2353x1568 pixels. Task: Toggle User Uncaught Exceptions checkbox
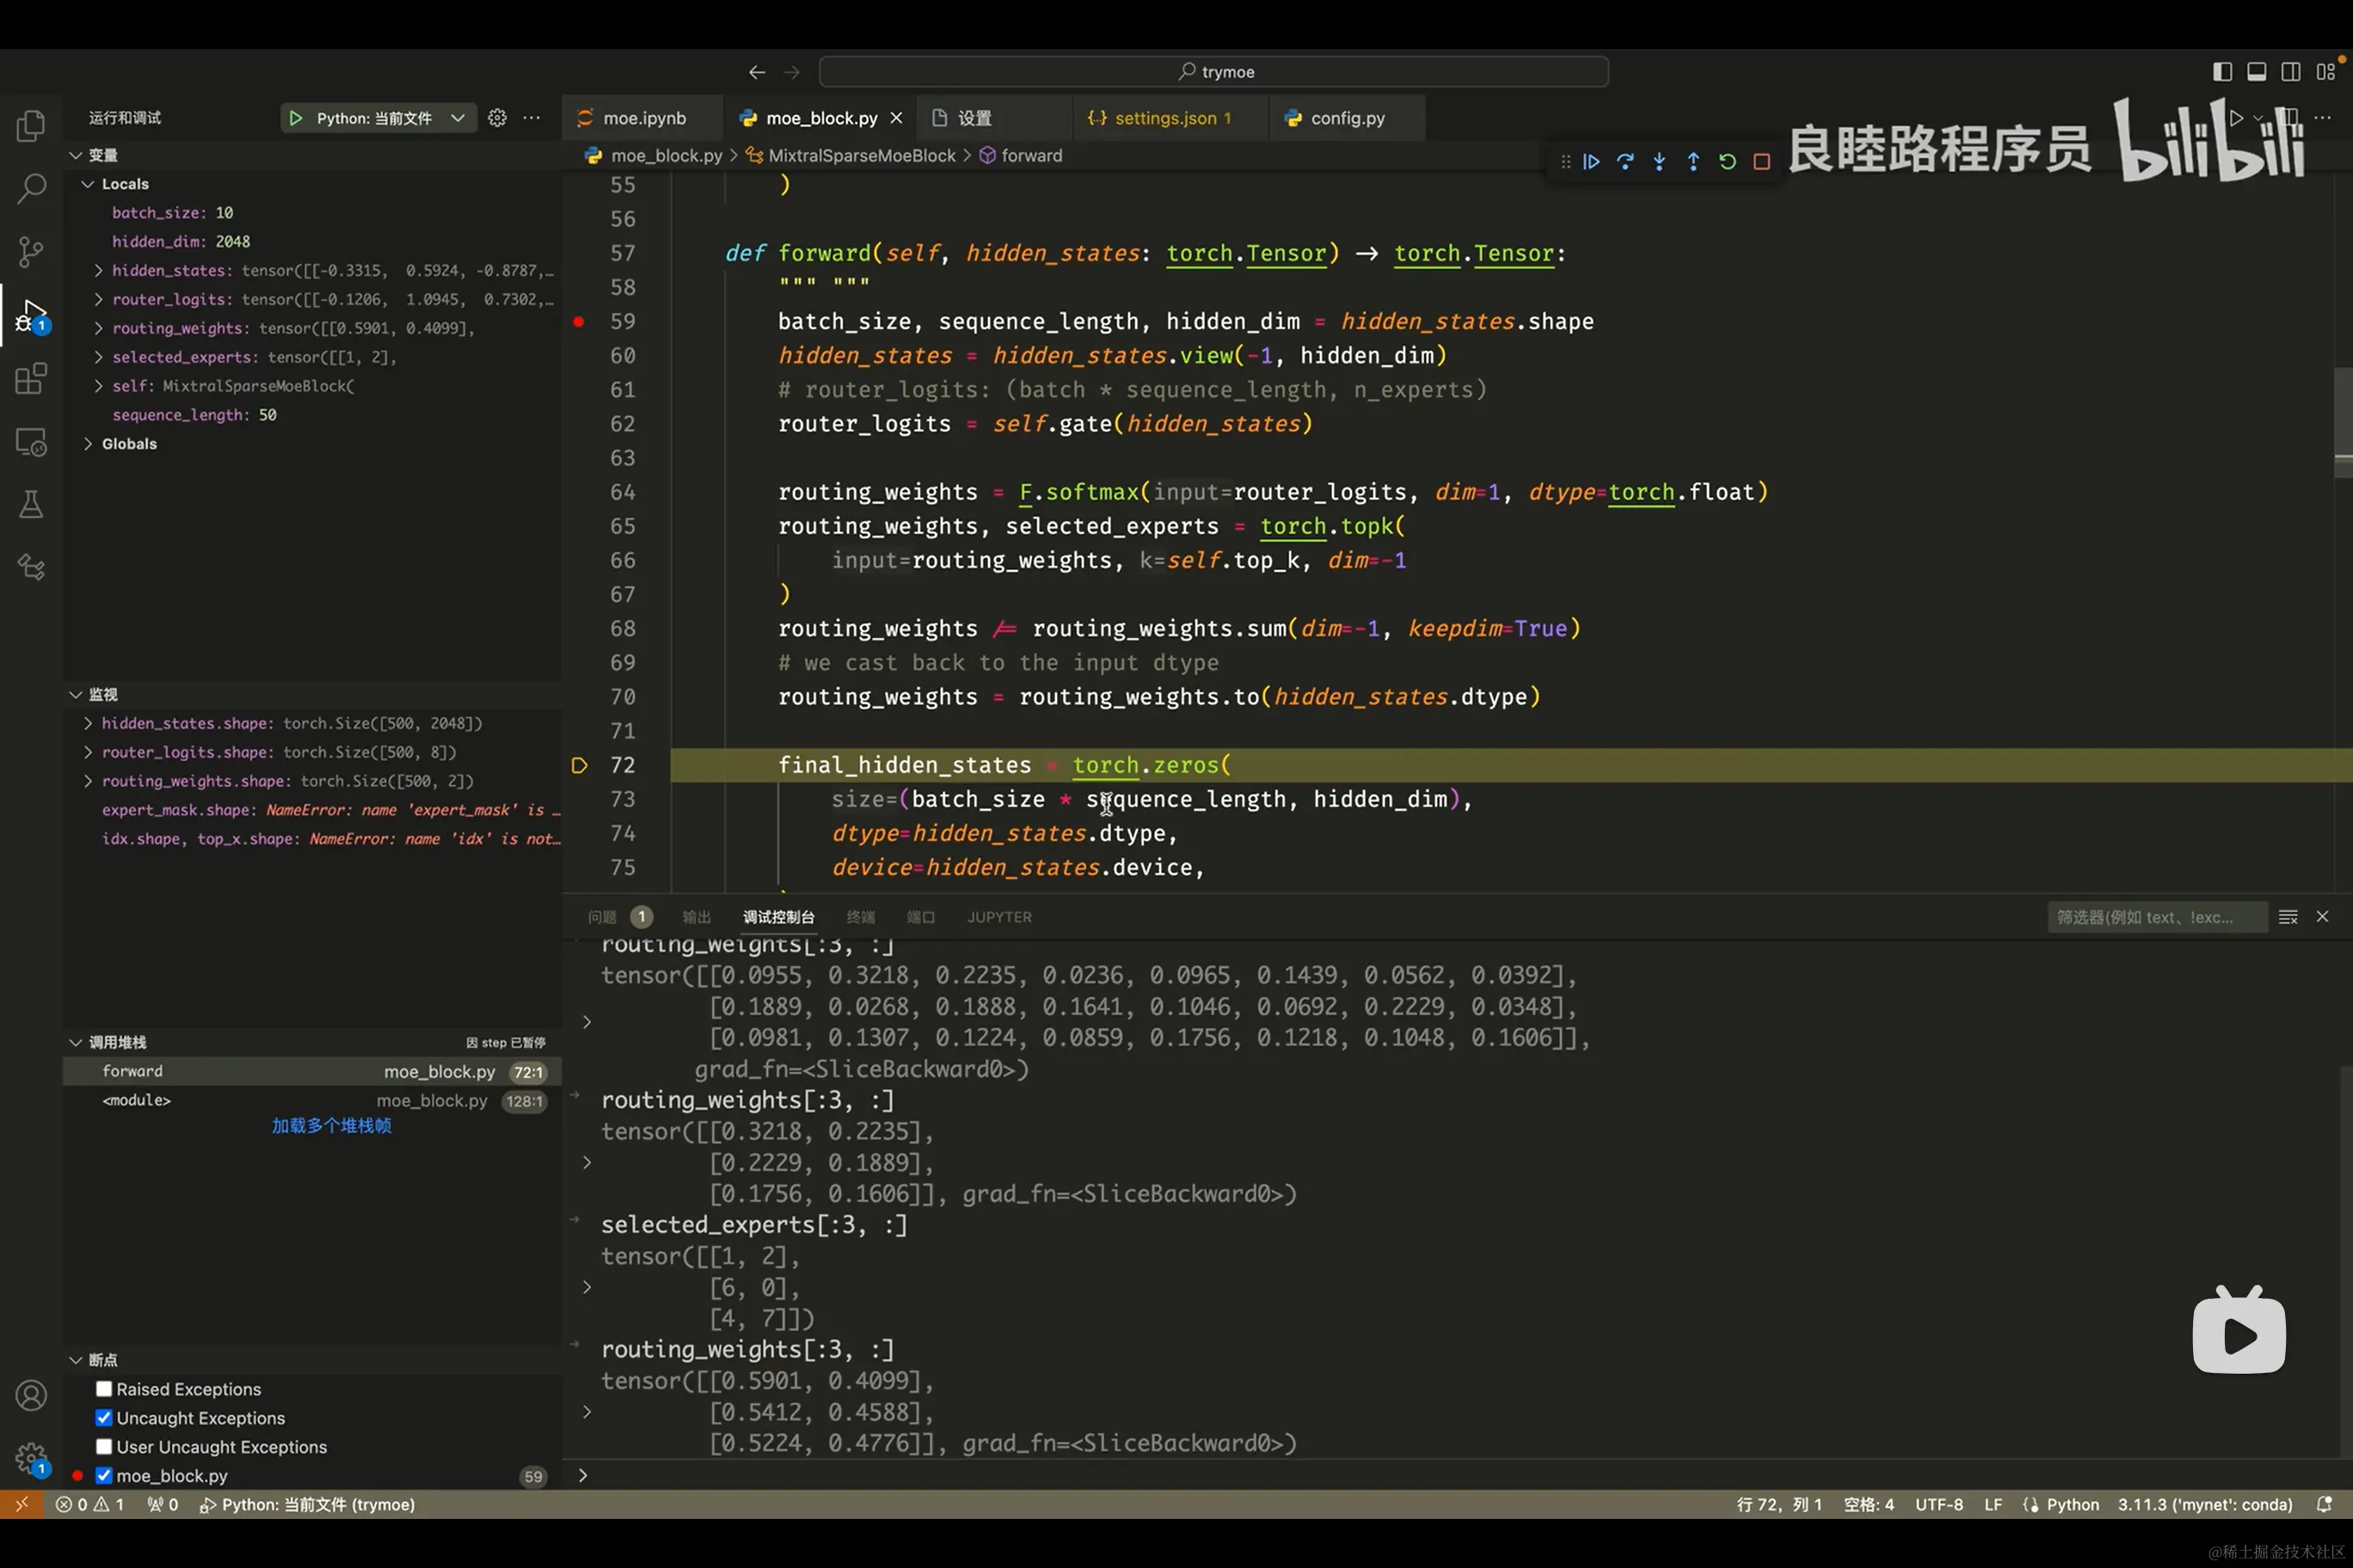click(104, 1447)
